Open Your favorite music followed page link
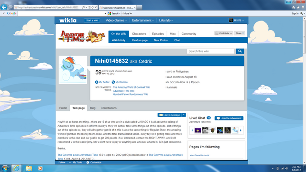This screenshot has width=306, height=172. click(199, 155)
